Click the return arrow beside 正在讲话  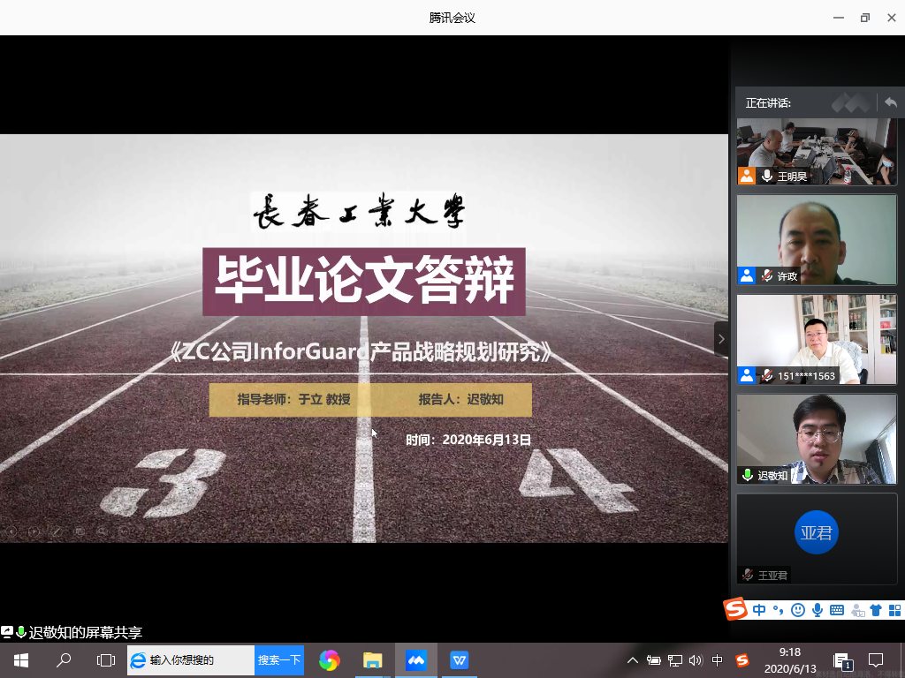(x=890, y=103)
